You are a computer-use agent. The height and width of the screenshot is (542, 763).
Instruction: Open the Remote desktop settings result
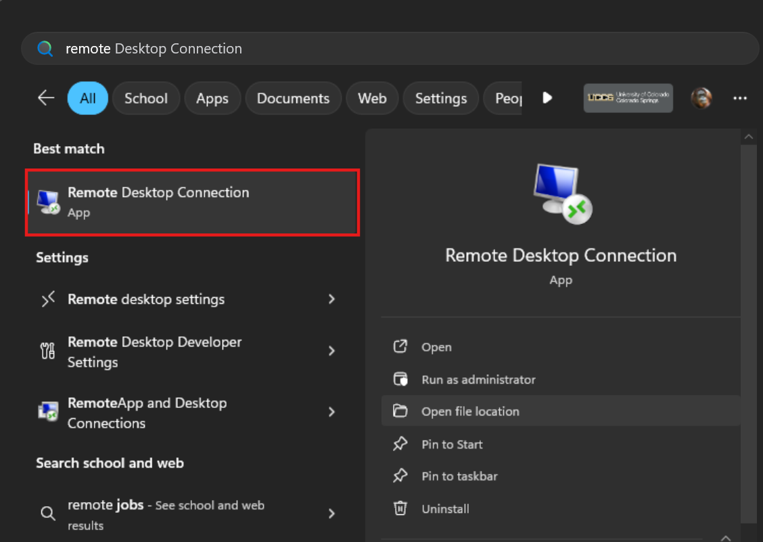(193, 299)
